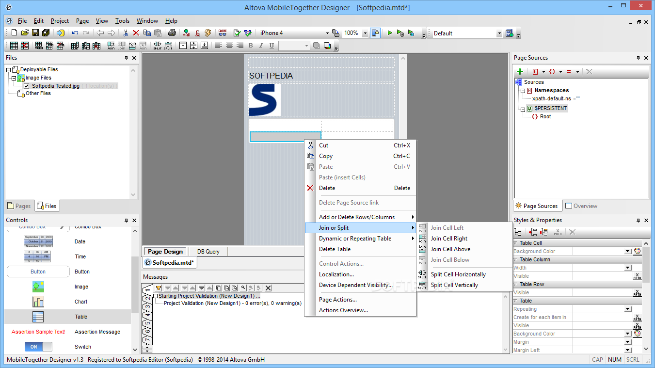Switch to the Overview tab

[x=581, y=206]
